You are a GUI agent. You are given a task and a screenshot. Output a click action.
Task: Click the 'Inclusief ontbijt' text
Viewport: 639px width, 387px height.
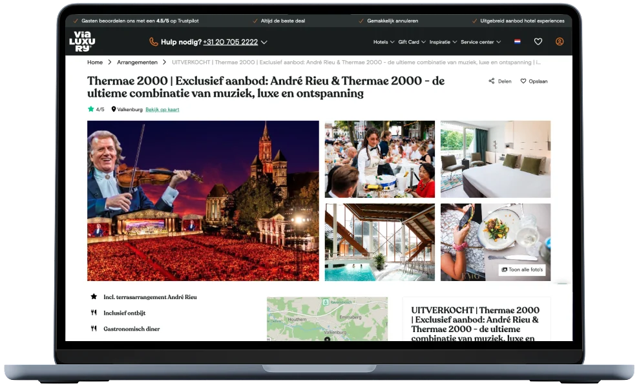pos(124,313)
